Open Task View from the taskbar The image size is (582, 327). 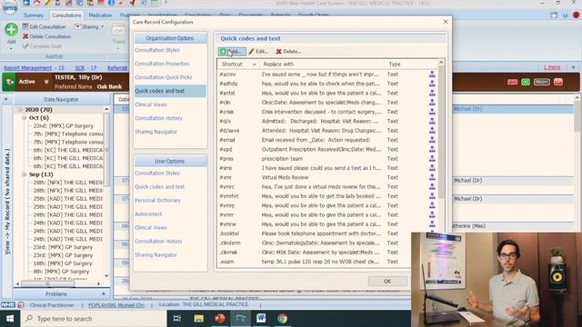click(177, 319)
